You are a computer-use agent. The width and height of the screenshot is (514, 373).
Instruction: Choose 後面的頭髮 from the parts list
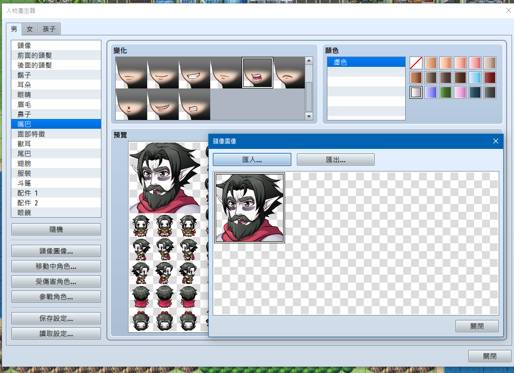click(56, 65)
